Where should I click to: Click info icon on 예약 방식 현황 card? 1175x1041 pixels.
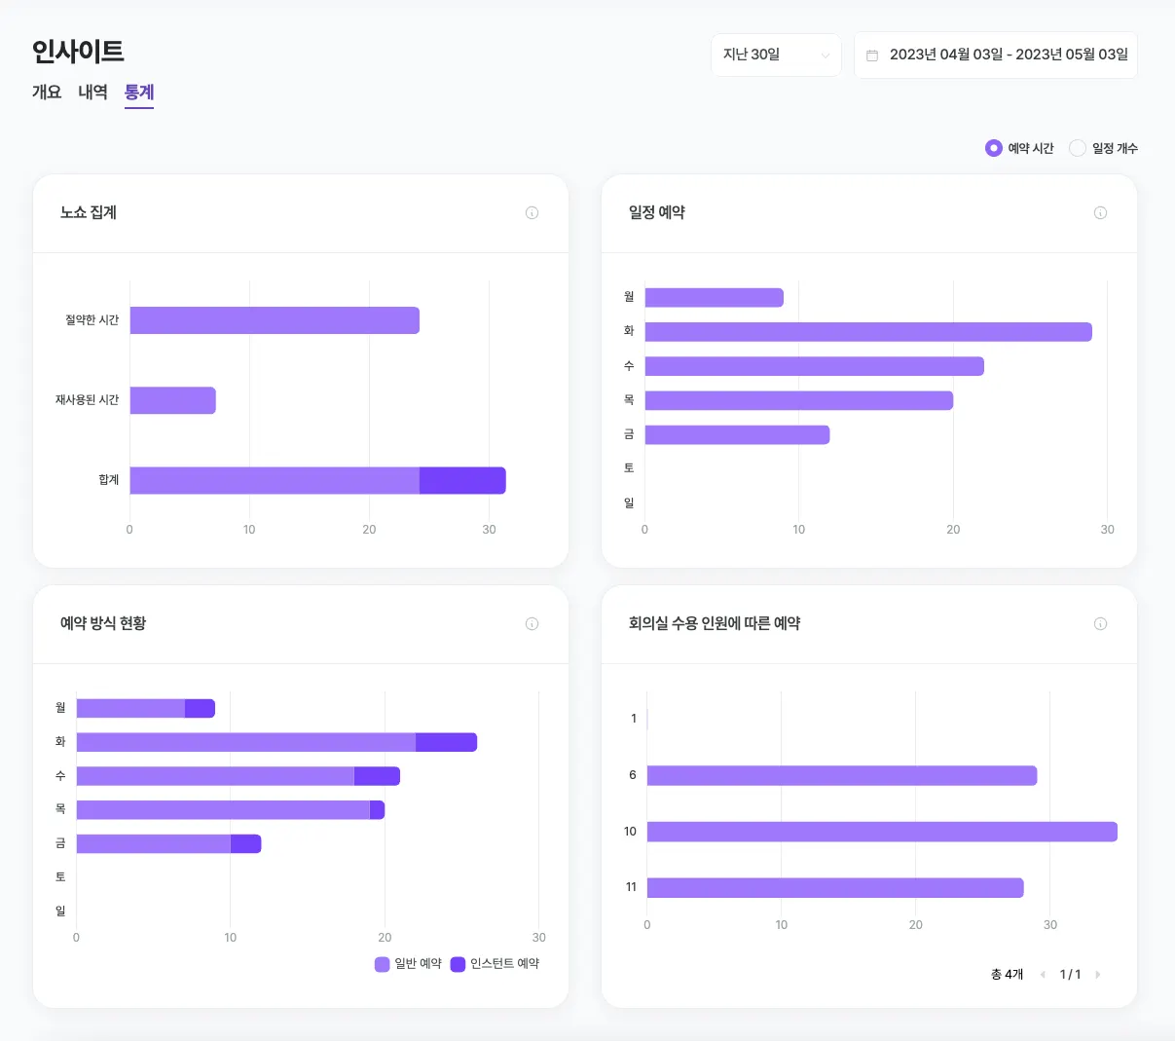click(532, 624)
